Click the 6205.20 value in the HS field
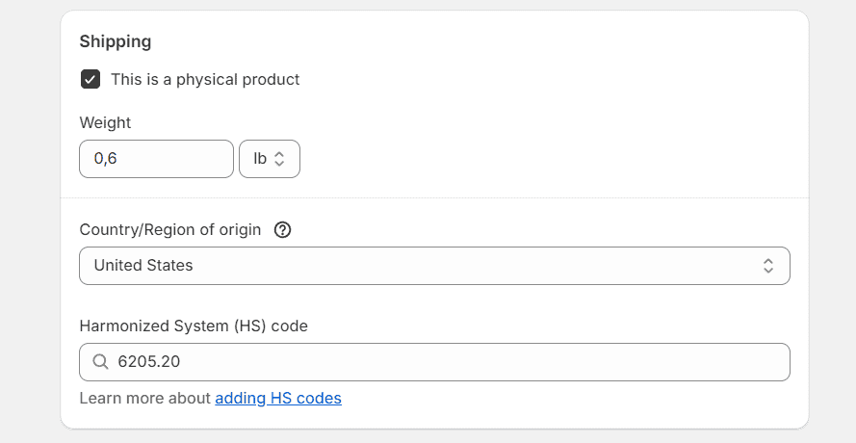The width and height of the screenshot is (856, 443). [149, 361]
